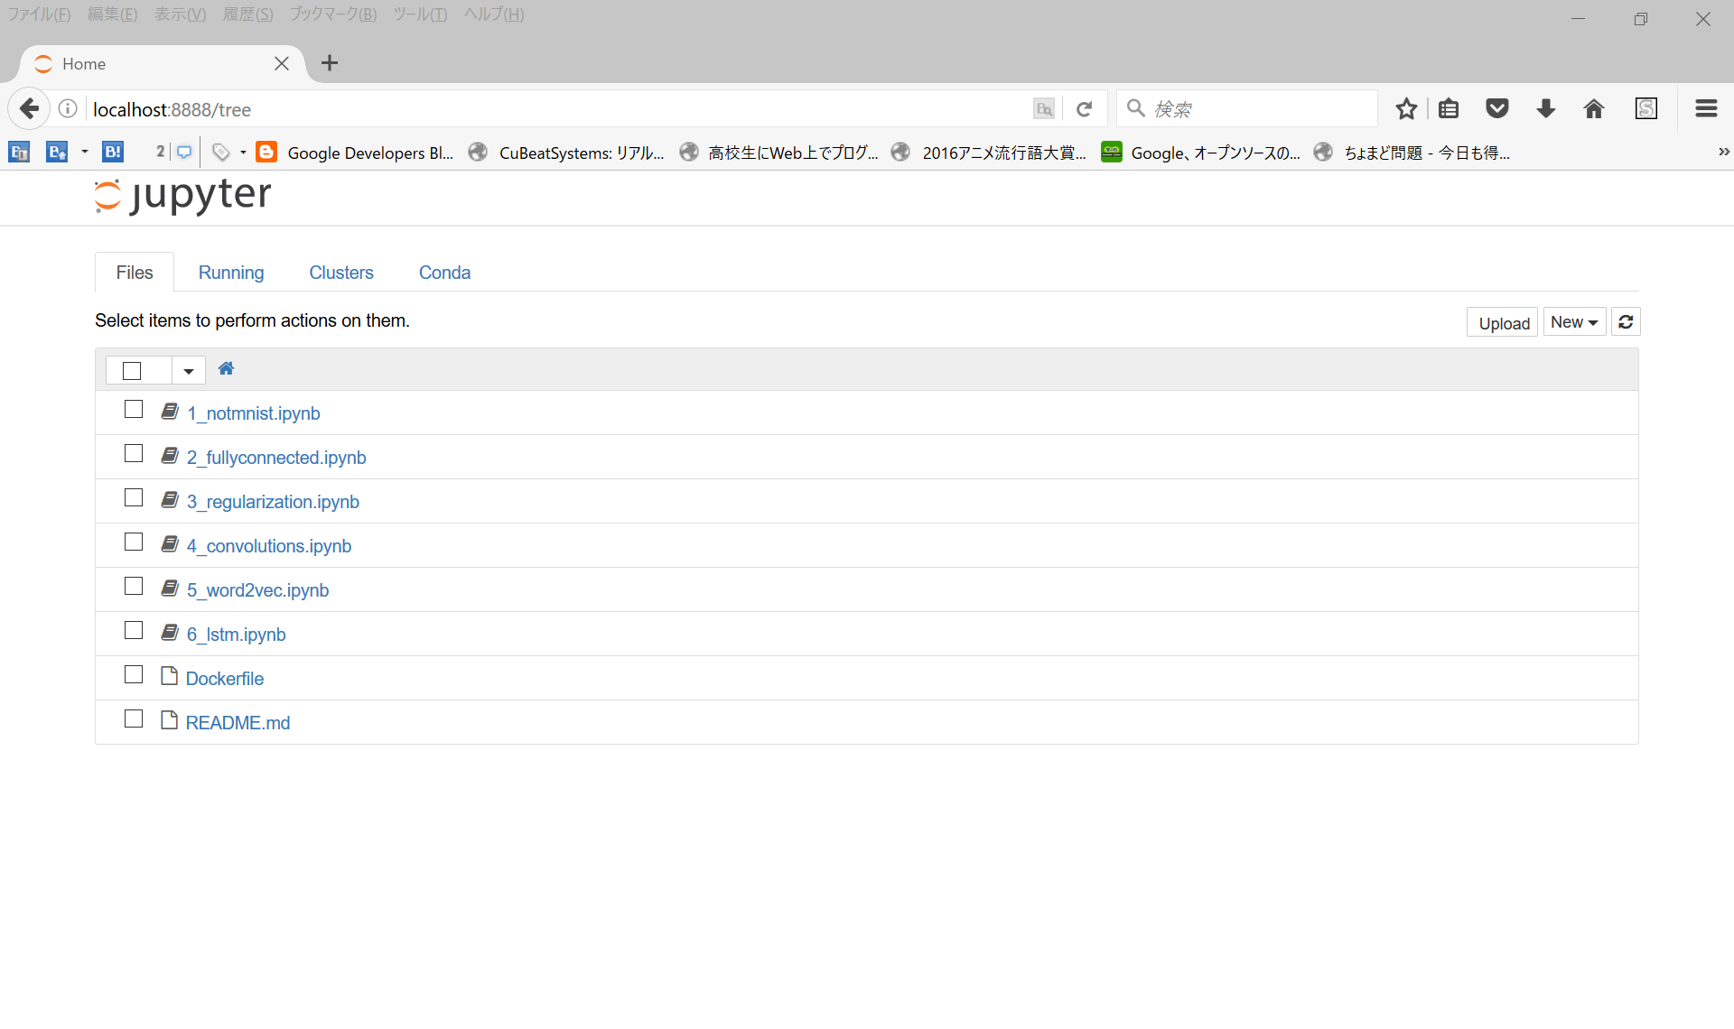The height and width of the screenshot is (1029, 1734).
Task: Switch to the Conda tab
Action: point(444,273)
